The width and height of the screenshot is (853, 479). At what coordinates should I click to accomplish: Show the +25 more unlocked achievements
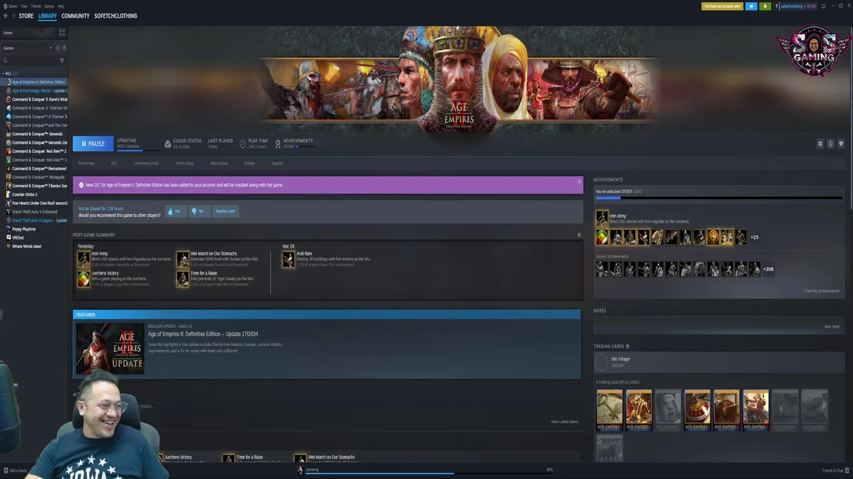tap(754, 238)
